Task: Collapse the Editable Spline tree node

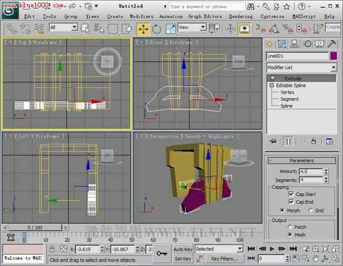Action: pyautogui.click(x=272, y=85)
